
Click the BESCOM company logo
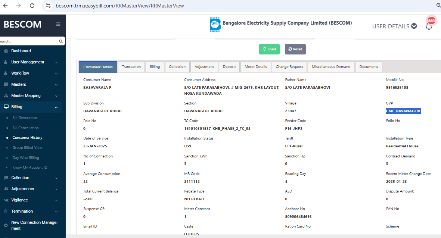point(215,24)
